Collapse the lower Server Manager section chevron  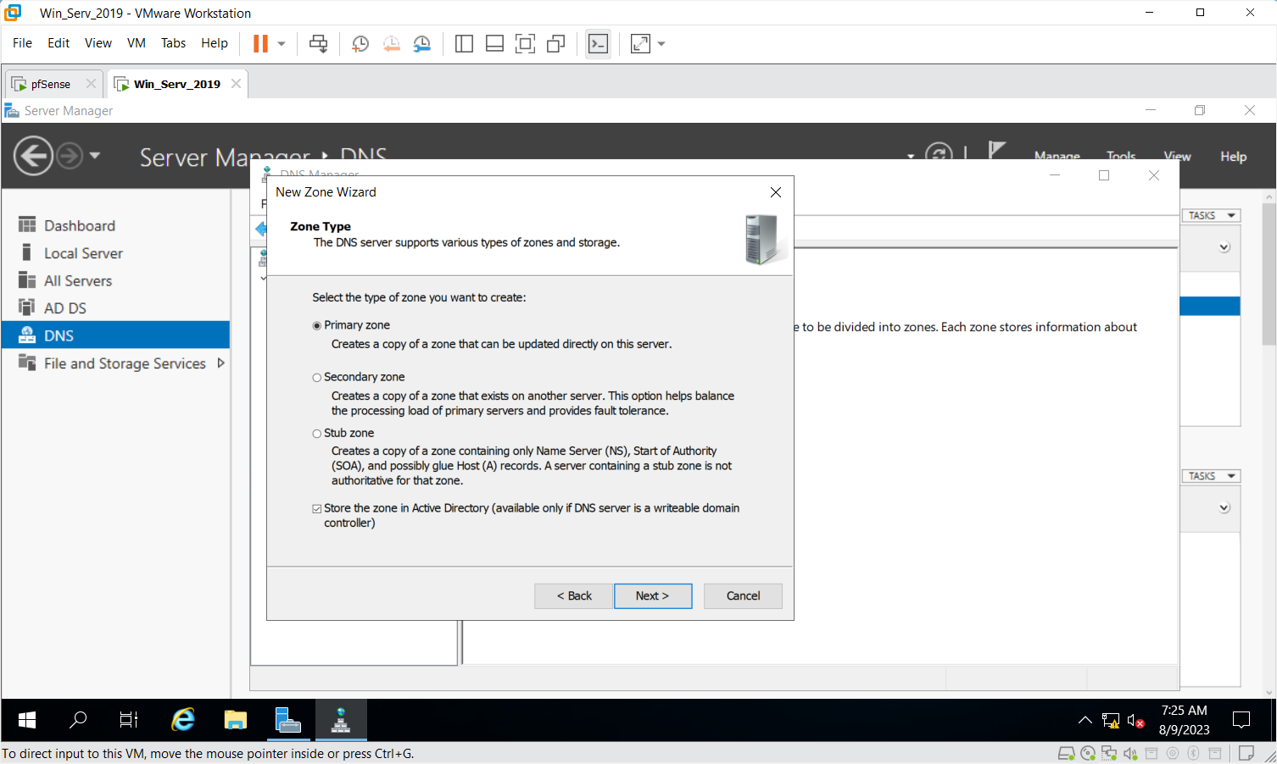pos(1224,508)
